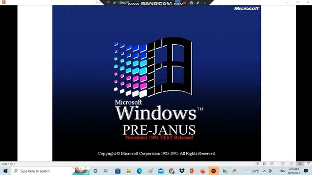Open the Bandicam bar menu icon
312x175 pixels.
[108, 3]
